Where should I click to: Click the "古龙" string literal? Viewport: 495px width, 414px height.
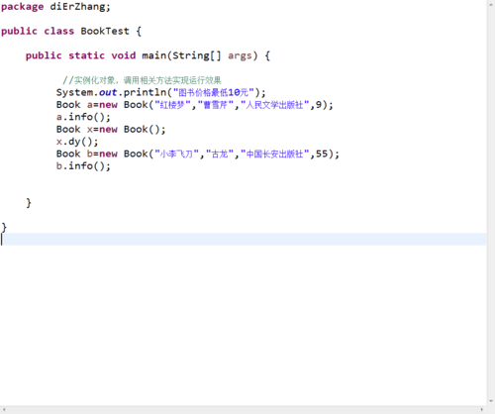(220, 154)
